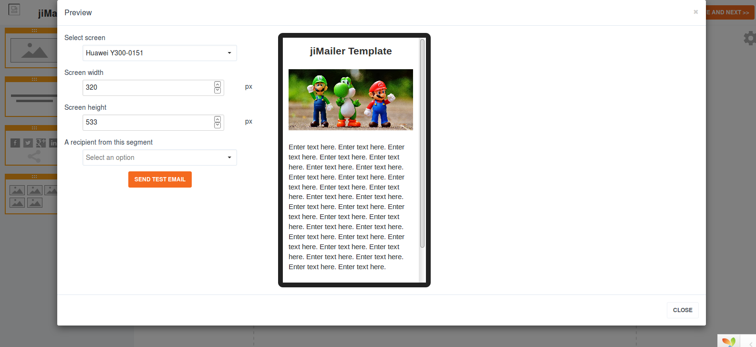Screen dimensions: 756x347
Task: Click the "A recipient from this segment" label
Action: point(109,142)
